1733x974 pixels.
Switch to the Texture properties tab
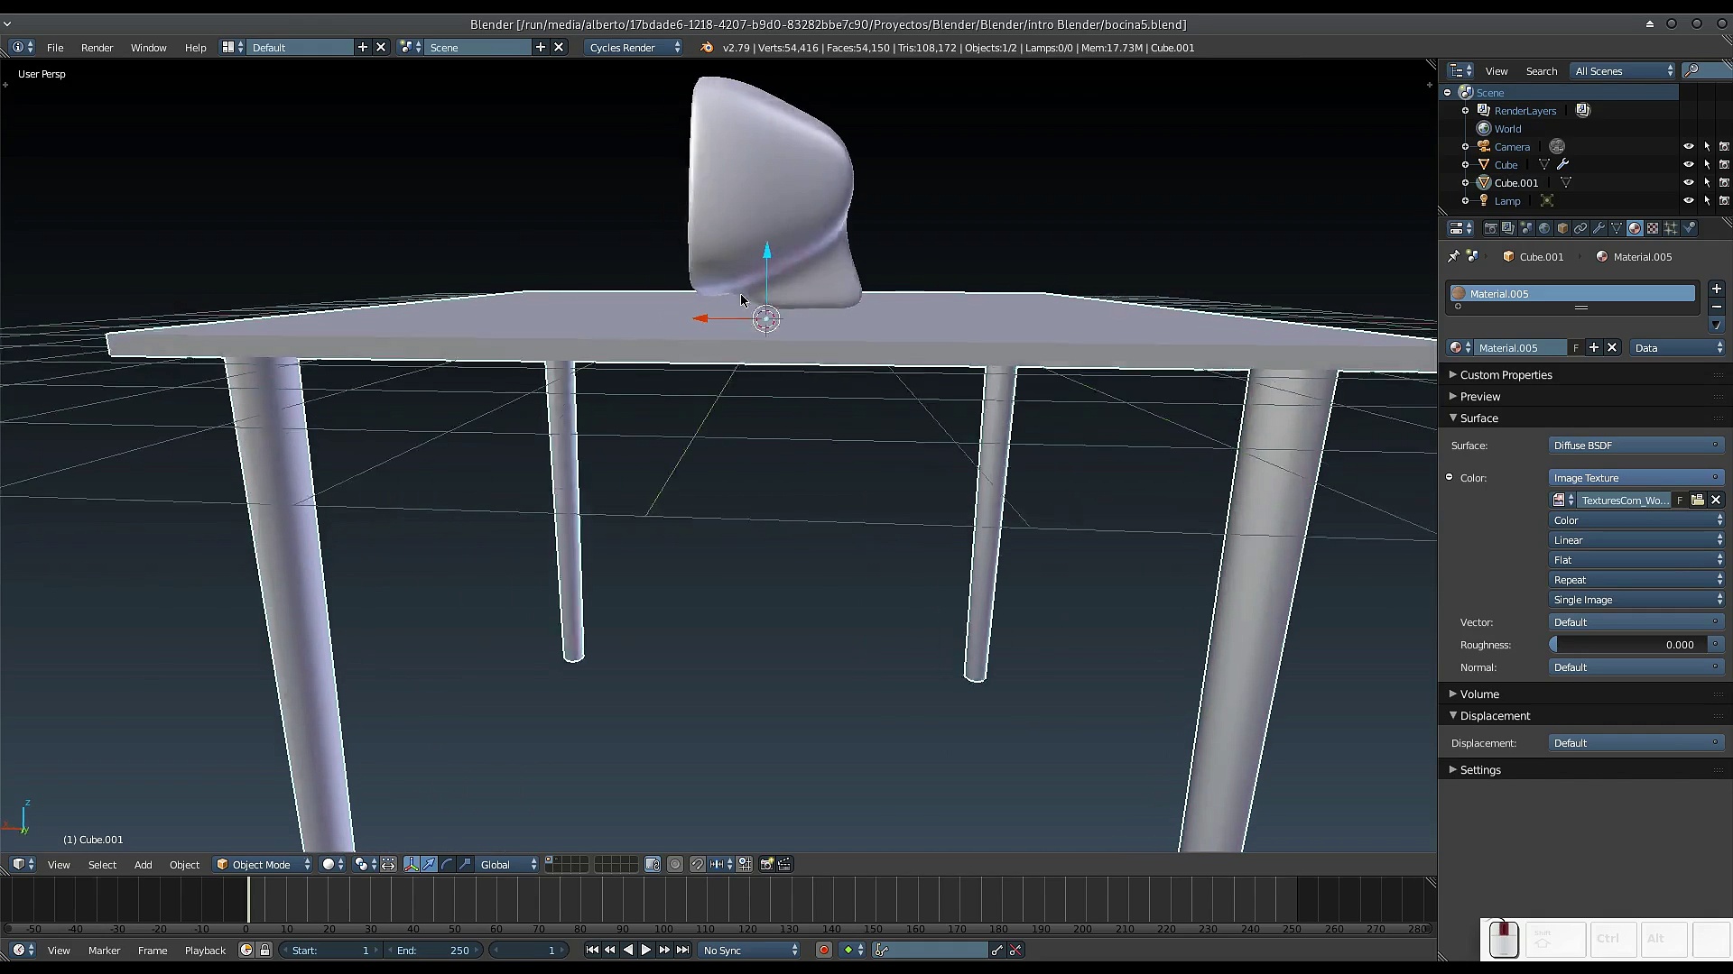coord(1653,228)
